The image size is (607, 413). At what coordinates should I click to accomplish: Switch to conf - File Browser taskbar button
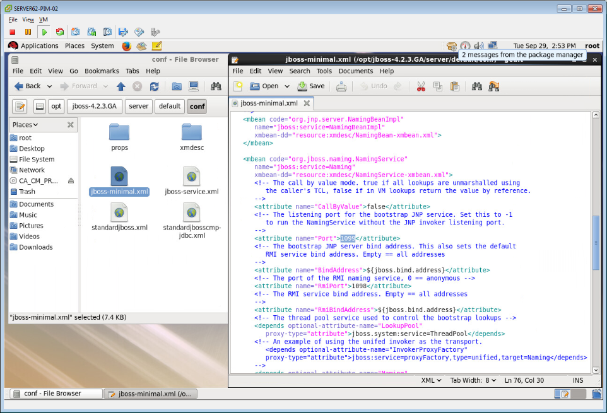pyautogui.click(x=56, y=393)
